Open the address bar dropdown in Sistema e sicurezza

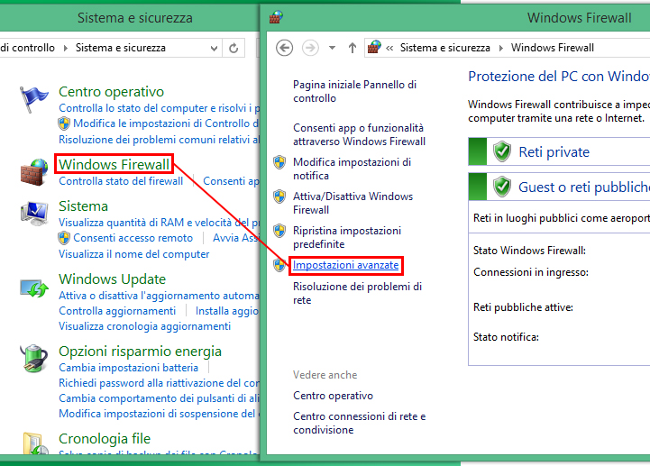click(214, 48)
